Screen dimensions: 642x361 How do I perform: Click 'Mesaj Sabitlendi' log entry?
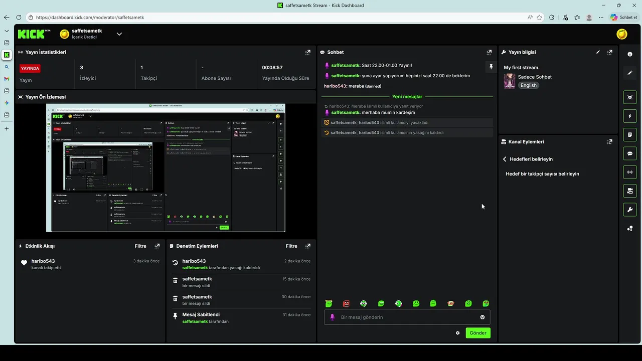coord(201,315)
